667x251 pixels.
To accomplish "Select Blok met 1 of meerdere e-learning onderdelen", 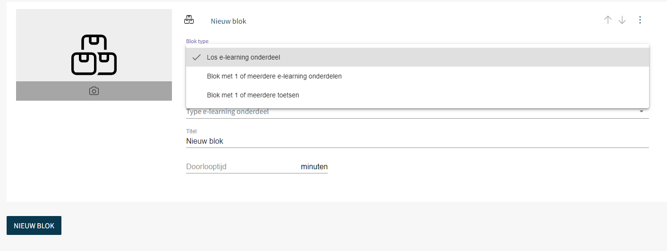I will (x=418, y=76).
